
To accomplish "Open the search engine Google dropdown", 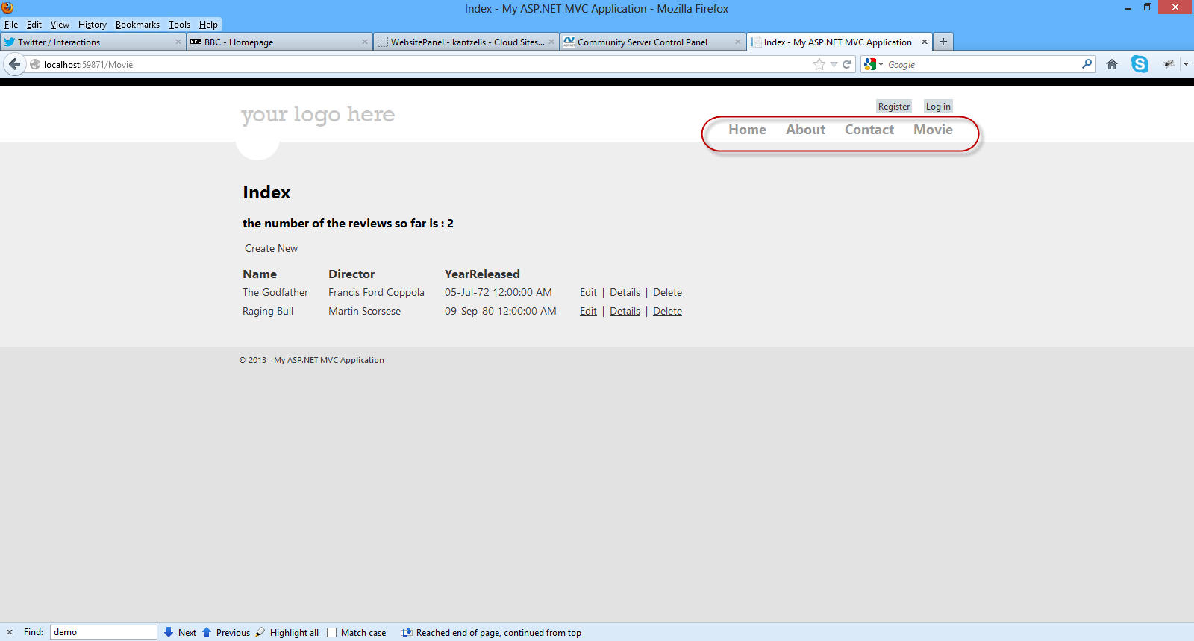I will point(873,64).
